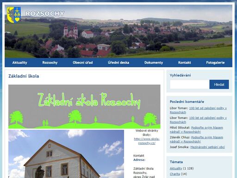The width and height of the screenshot is (237, 178).
Task: Open the Rozsochy navigation menu
Action: tap(50, 63)
